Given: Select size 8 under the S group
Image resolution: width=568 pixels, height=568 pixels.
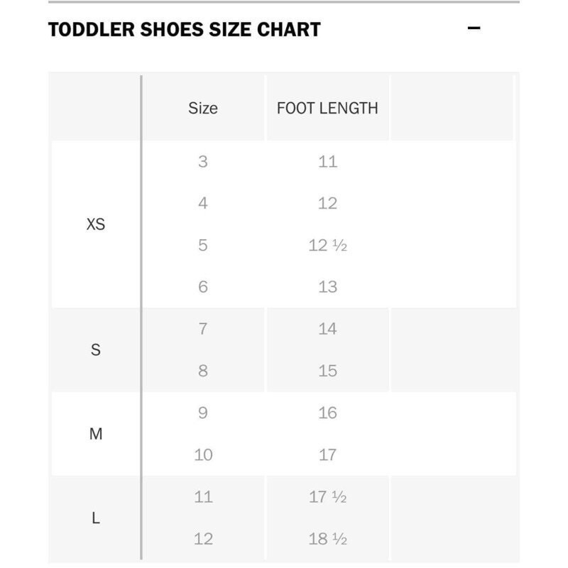Looking at the screenshot, I should pos(202,370).
